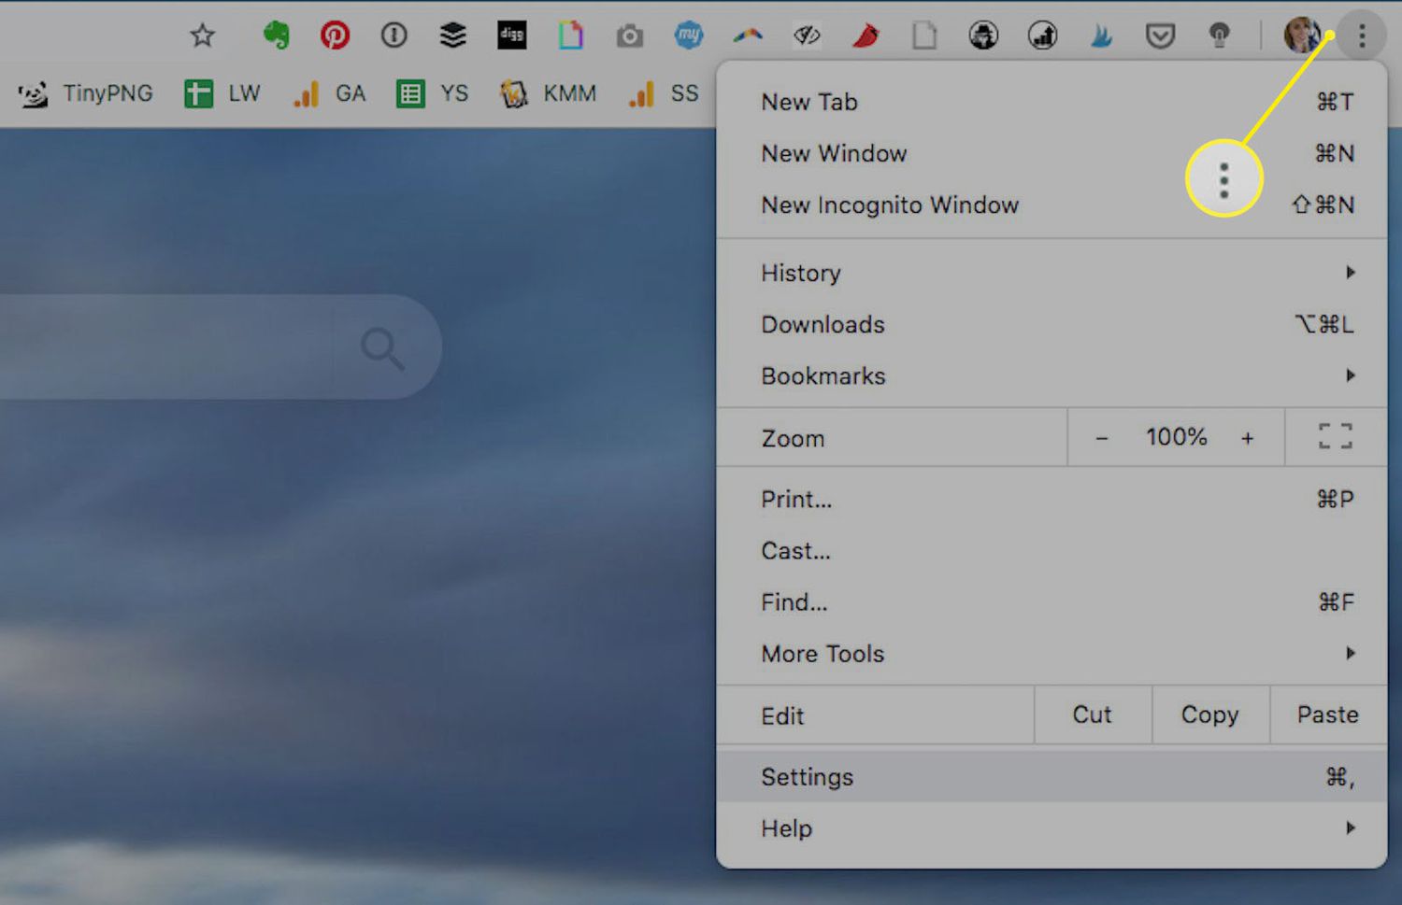Screen dimensions: 1402x905
Task: Click the Pinterest extension icon
Action: [x=335, y=35]
